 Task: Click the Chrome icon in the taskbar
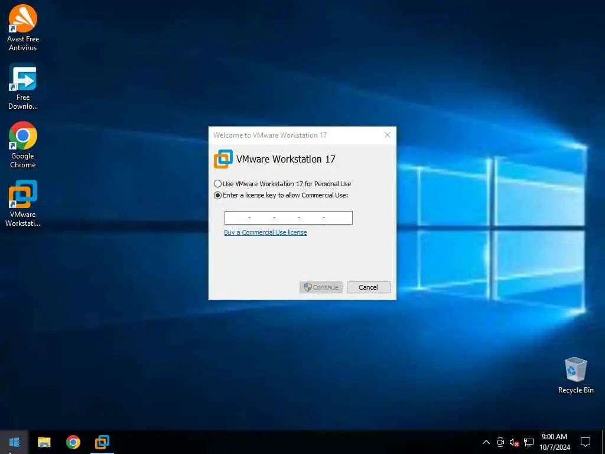73,442
